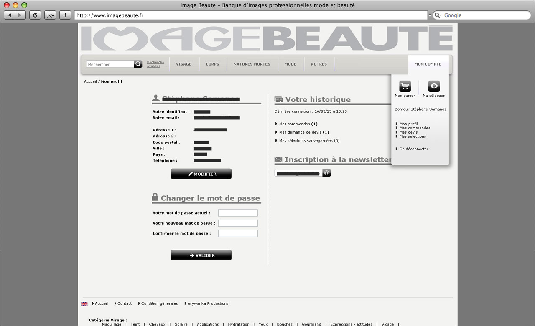Go forward with the browser forward arrow

20,15
